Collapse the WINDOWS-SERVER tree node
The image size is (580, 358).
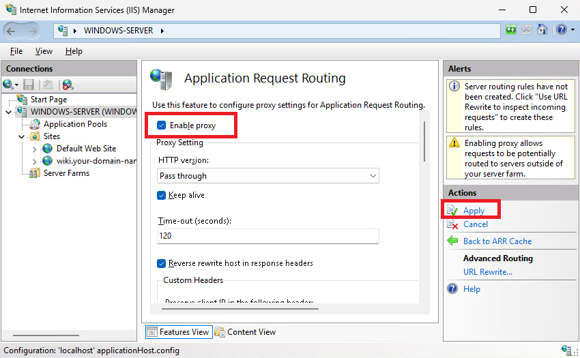point(9,112)
